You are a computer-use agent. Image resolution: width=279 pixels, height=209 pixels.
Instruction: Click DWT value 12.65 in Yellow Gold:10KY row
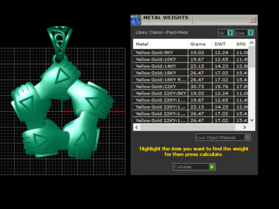[221, 59]
